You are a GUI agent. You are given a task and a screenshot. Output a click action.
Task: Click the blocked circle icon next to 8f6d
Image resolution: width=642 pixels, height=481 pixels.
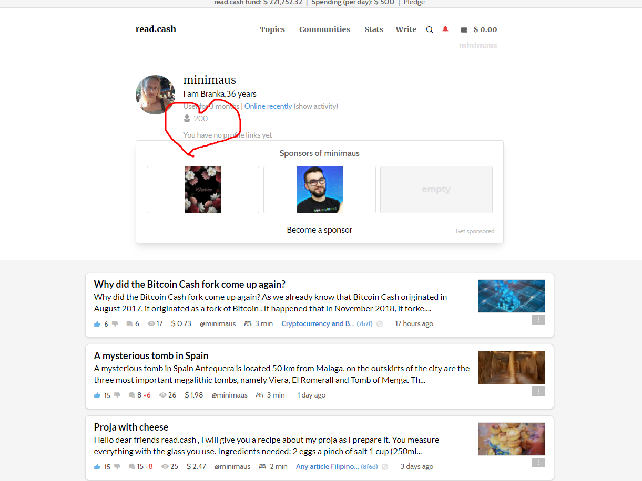[384, 467]
